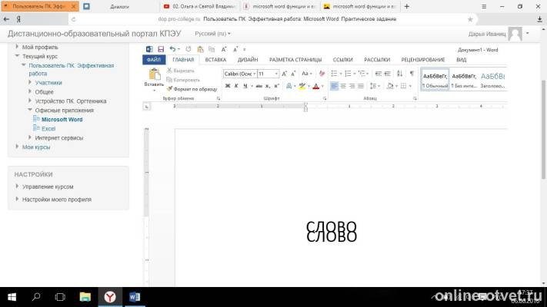Click the numbered list icon

348,74
